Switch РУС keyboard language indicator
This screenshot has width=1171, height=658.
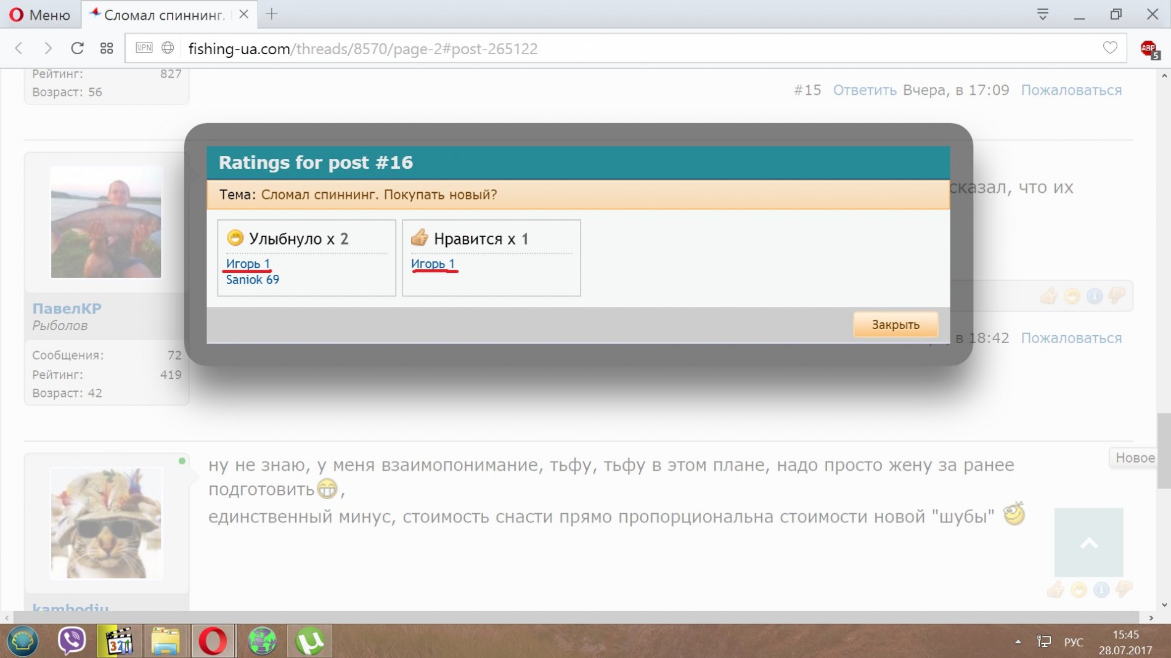1073,642
